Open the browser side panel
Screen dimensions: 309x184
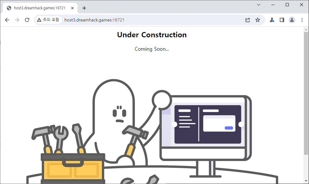coord(282,20)
